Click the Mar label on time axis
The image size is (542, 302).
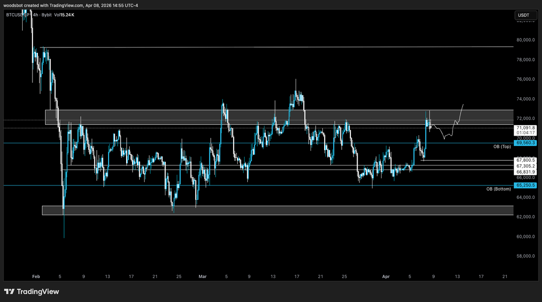(x=203, y=276)
